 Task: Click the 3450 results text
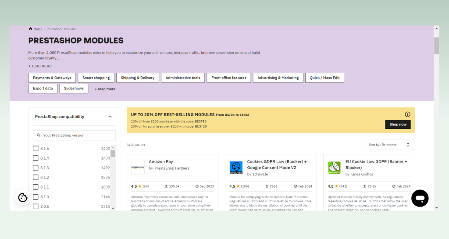pyautogui.click(x=136, y=145)
